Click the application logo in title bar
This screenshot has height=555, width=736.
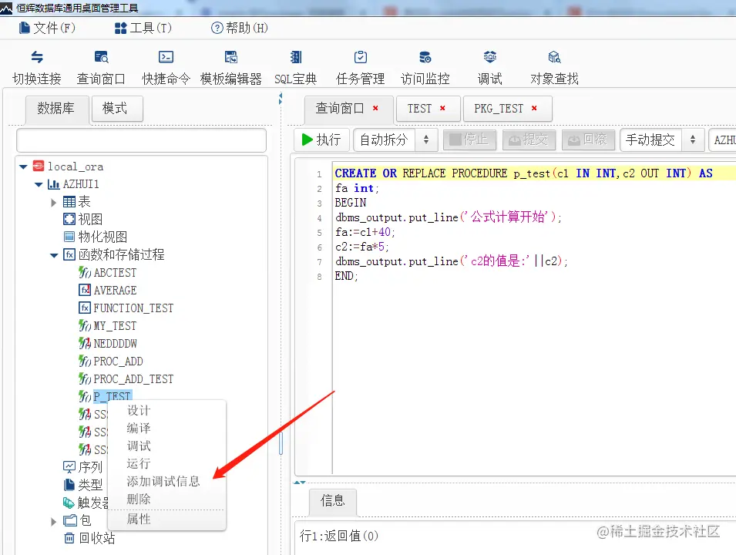(7, 8)
